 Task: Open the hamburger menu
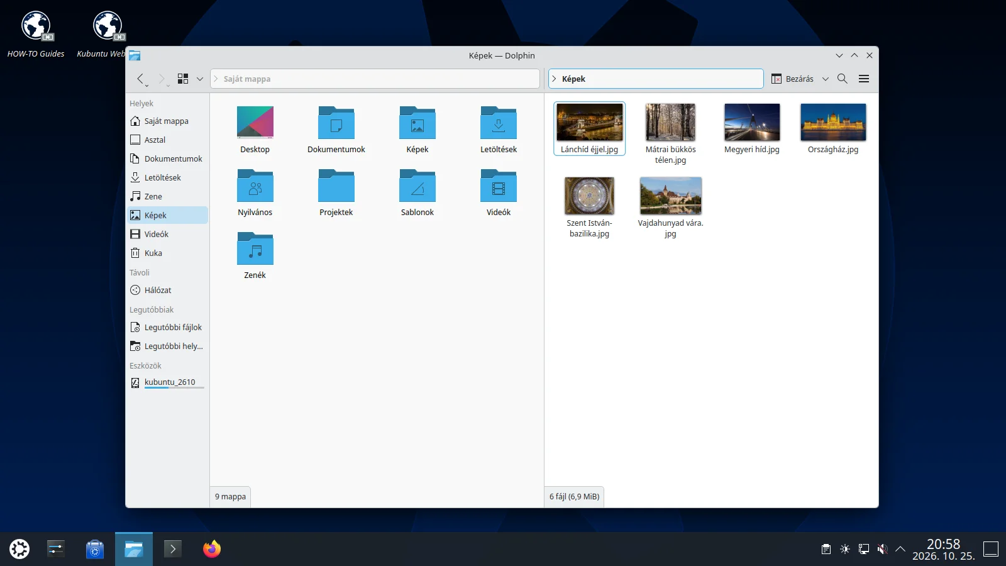[864, 79]
